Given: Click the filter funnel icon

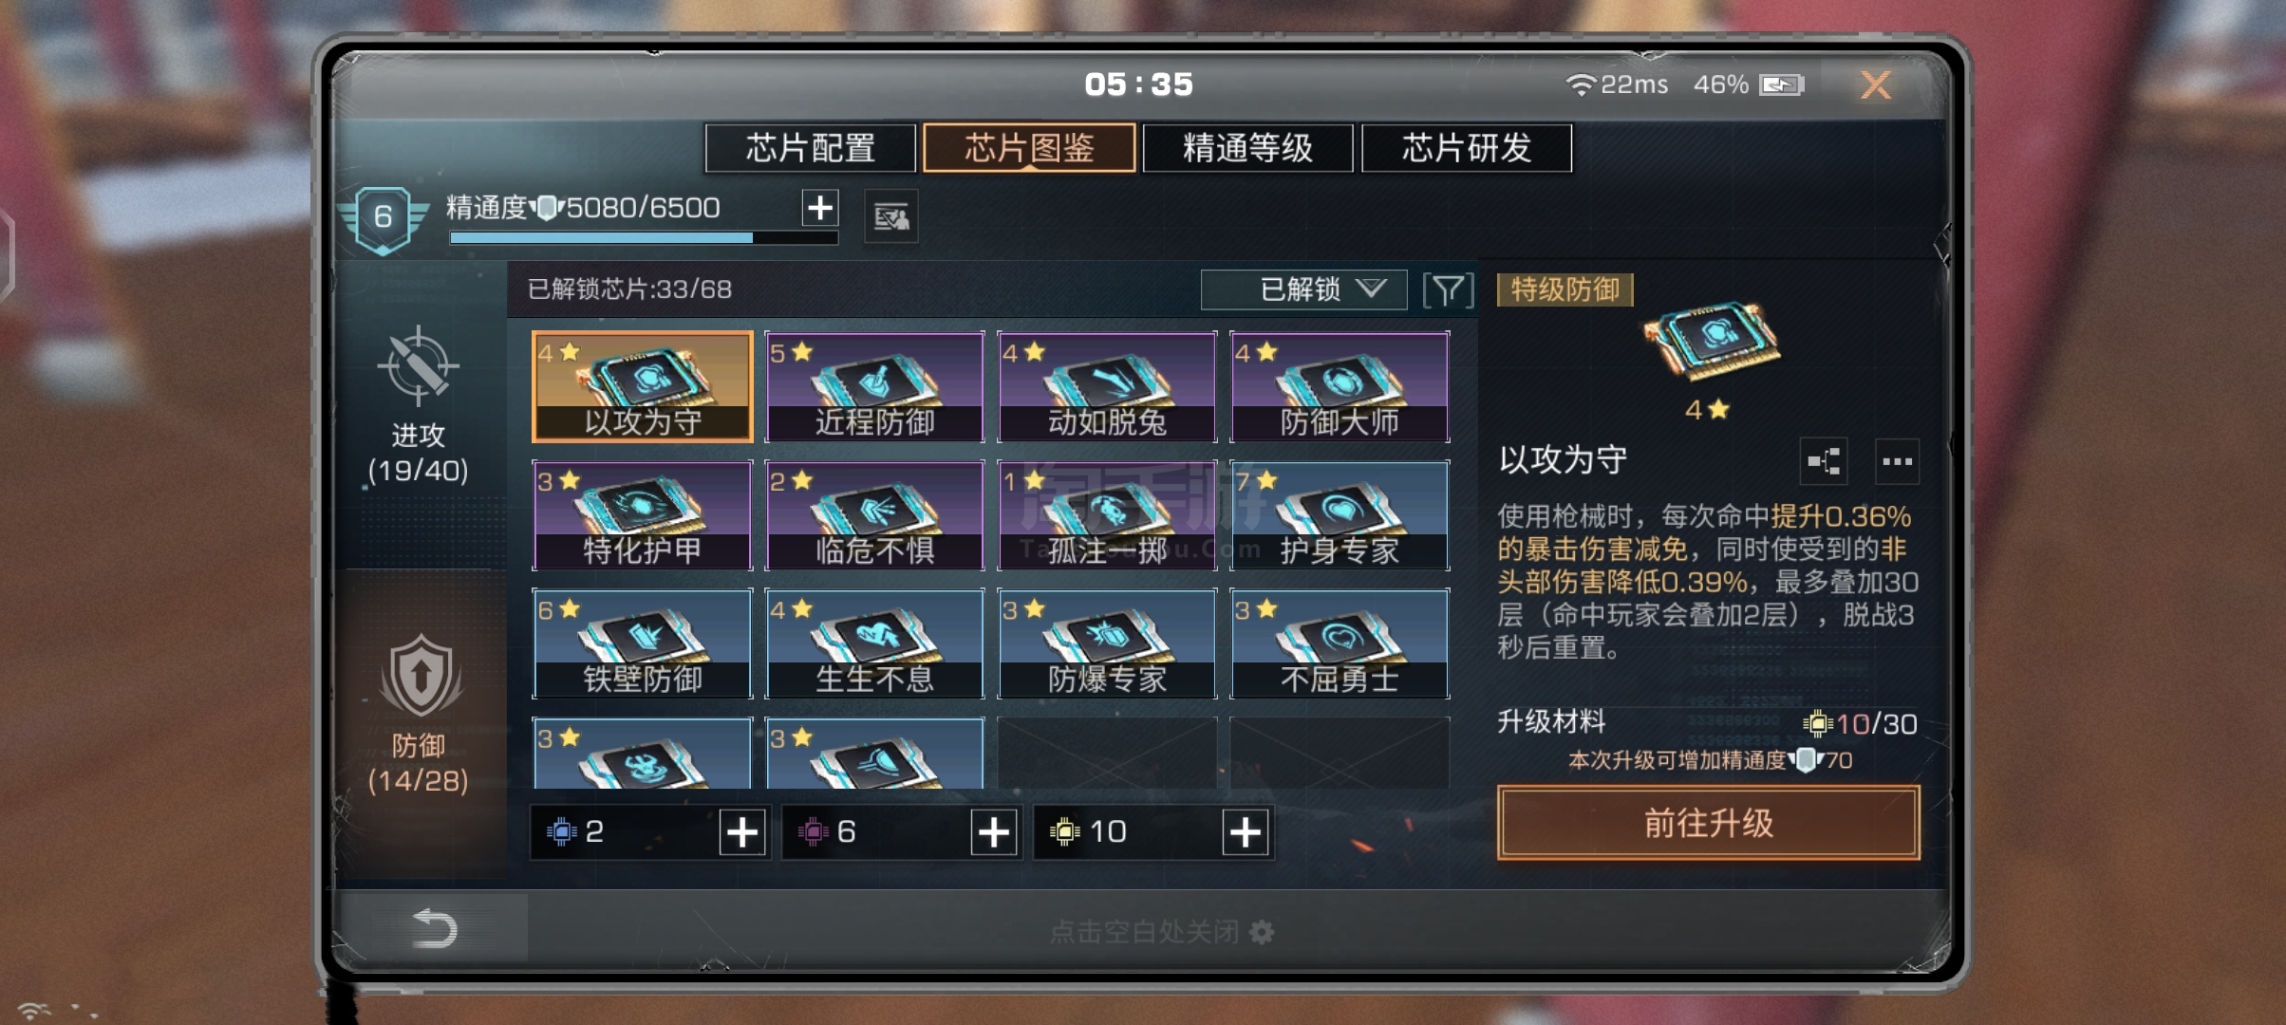Looking at the screenshot, I should (x=1448, y=289).
